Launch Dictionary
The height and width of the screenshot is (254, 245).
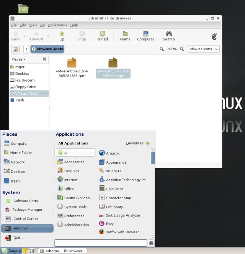point(111,207)
